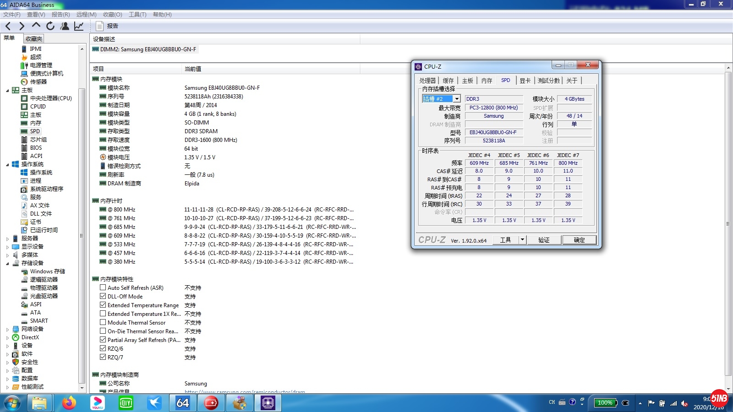The height and width of the screenshot is (412, 733).
Task: Click the 确定 button in CPU-Z
Action: pyautogui.click(x=579, y=240)
